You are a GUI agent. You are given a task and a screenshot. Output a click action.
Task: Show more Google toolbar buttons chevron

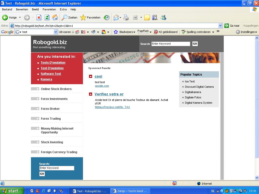click(218, 31)
